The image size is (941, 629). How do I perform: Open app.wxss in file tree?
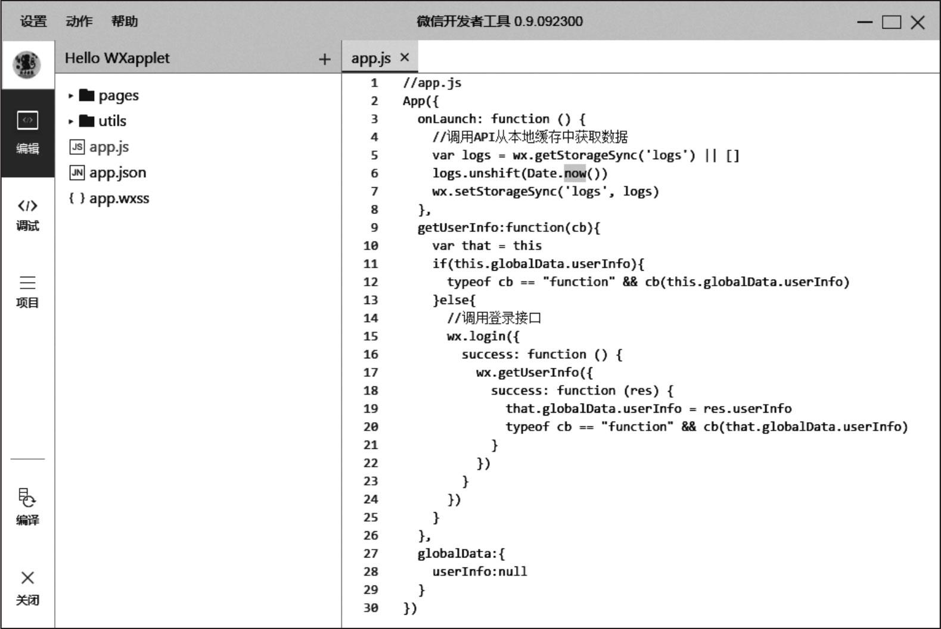click(119, 198)
